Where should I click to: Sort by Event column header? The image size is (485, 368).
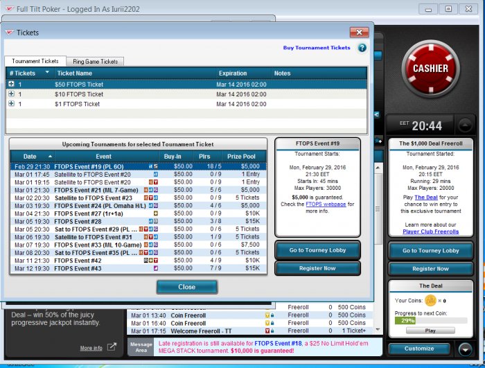click(107, 157)
